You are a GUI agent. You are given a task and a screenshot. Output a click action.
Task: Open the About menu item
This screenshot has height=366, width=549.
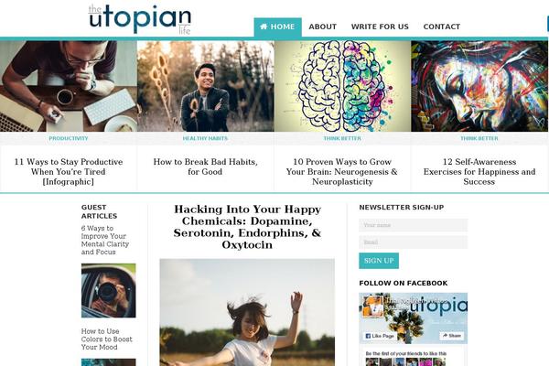point(322,27)
